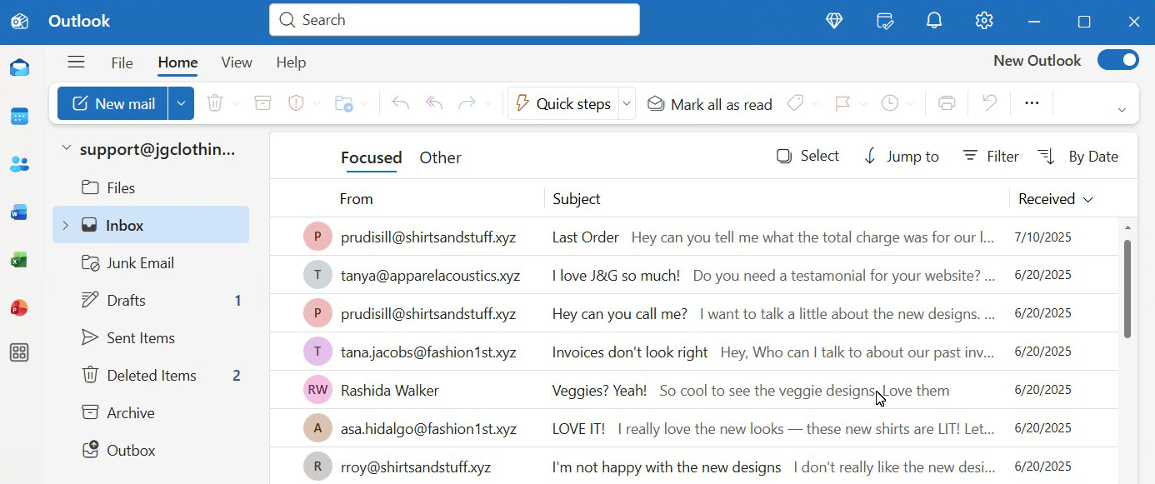Screen dimensions: 1155x484
Task: Turn off the New Outlook toggle
Action: [x=1118, y=60]
